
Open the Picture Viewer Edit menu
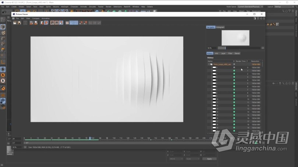pos(22,18)
